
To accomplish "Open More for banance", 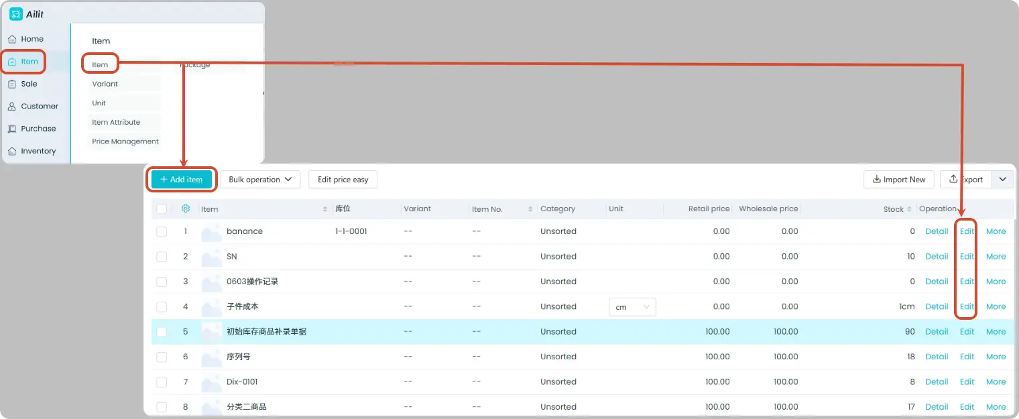I will [x=996, y=231].
